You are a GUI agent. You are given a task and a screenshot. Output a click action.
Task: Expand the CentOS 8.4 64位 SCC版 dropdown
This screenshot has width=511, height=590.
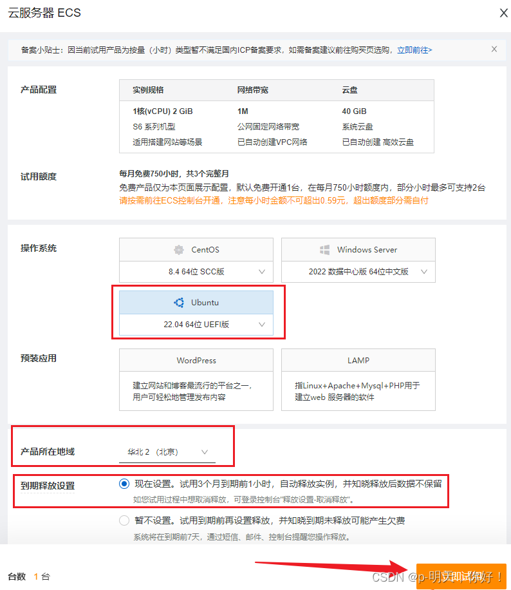tap(196, 272)
